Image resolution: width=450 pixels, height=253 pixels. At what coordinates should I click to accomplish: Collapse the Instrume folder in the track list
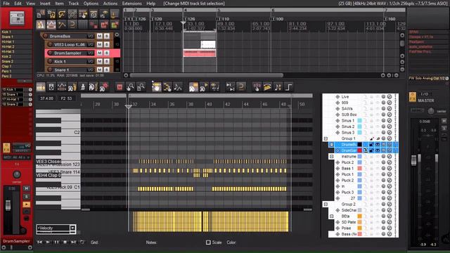pos(331,156)
